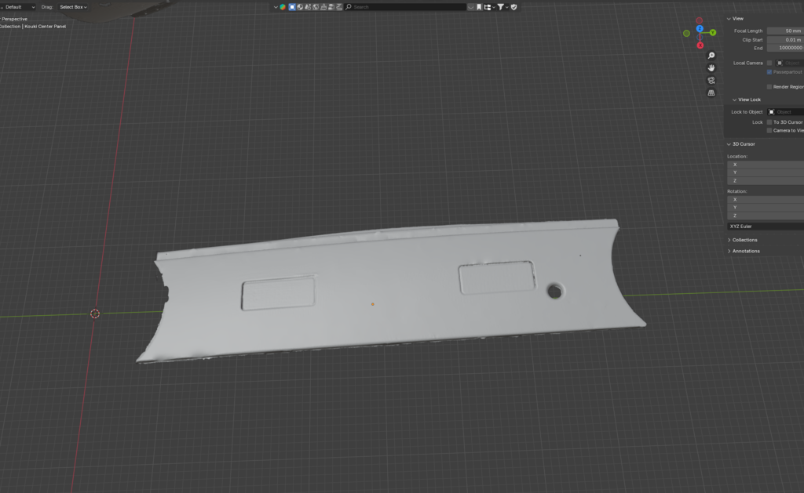
Task: Click the zoom magnifier viewport gizmo
Action: tap(711, 56)
